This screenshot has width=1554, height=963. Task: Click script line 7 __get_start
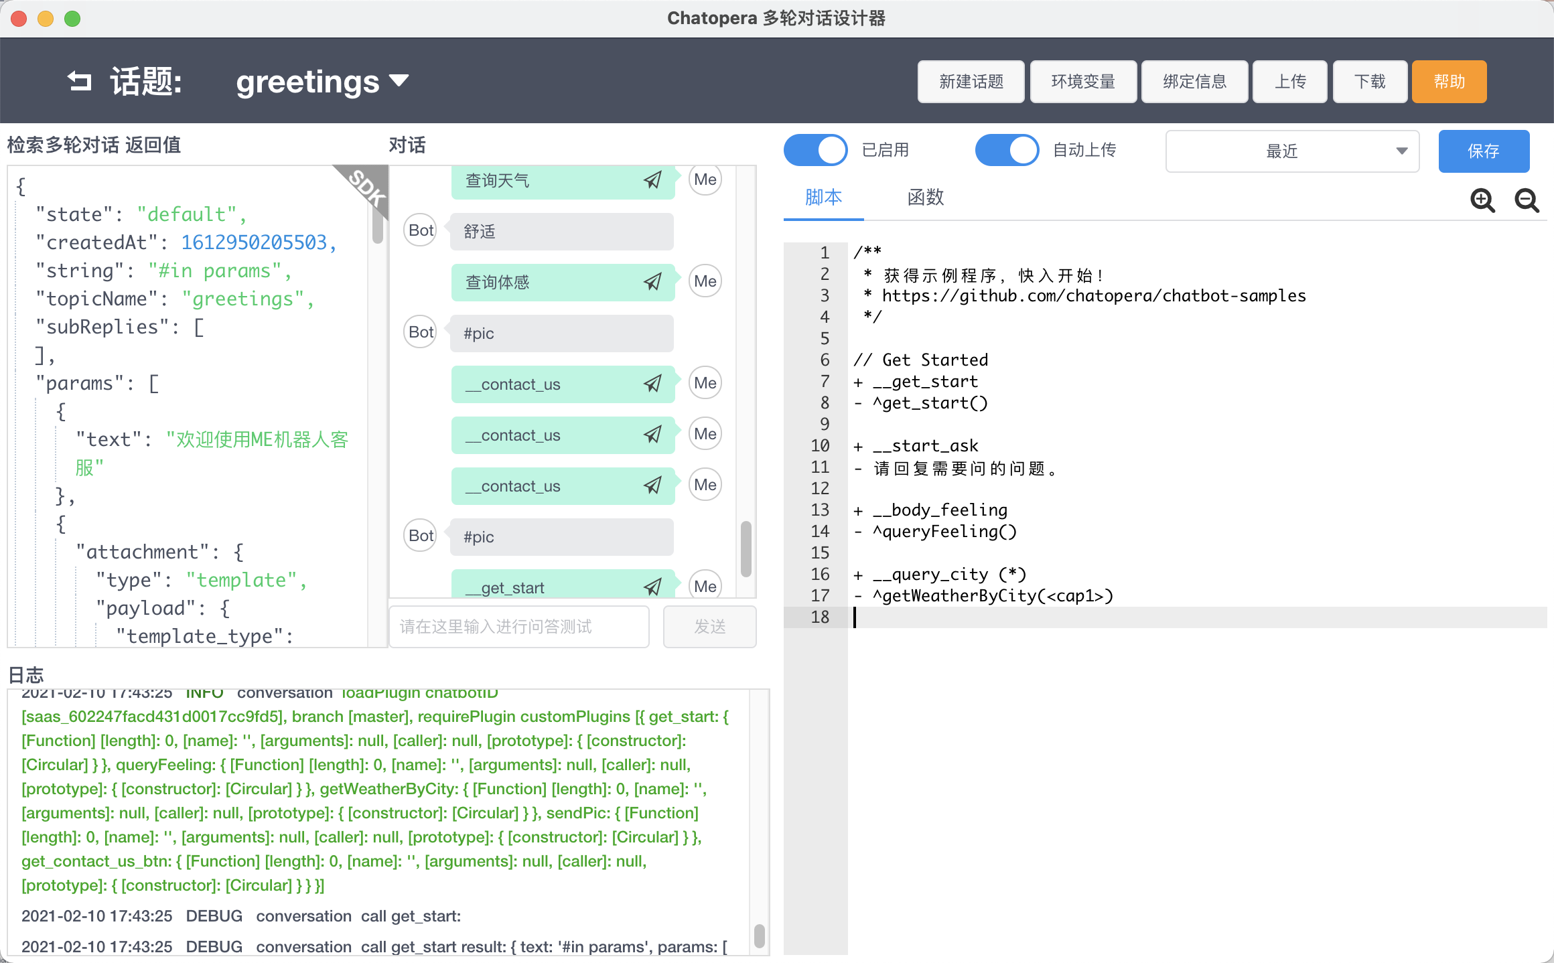916,382
